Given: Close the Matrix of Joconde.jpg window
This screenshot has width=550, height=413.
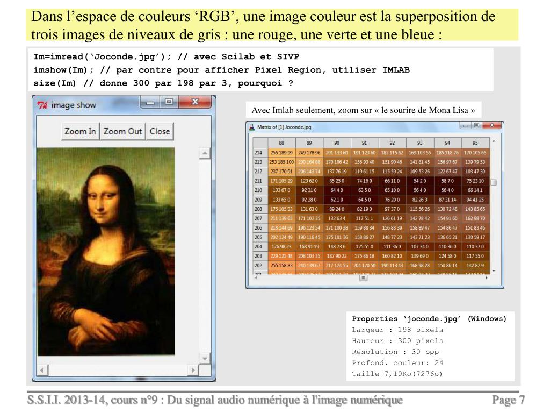Looking at the screenshot, I should pyautogui.click(x=492, y=125).
